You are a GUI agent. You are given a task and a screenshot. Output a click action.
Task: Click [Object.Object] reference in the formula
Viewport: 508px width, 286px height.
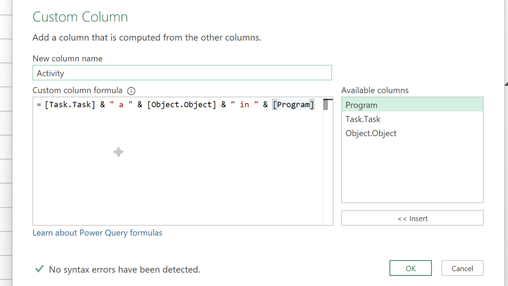(181, 104)
